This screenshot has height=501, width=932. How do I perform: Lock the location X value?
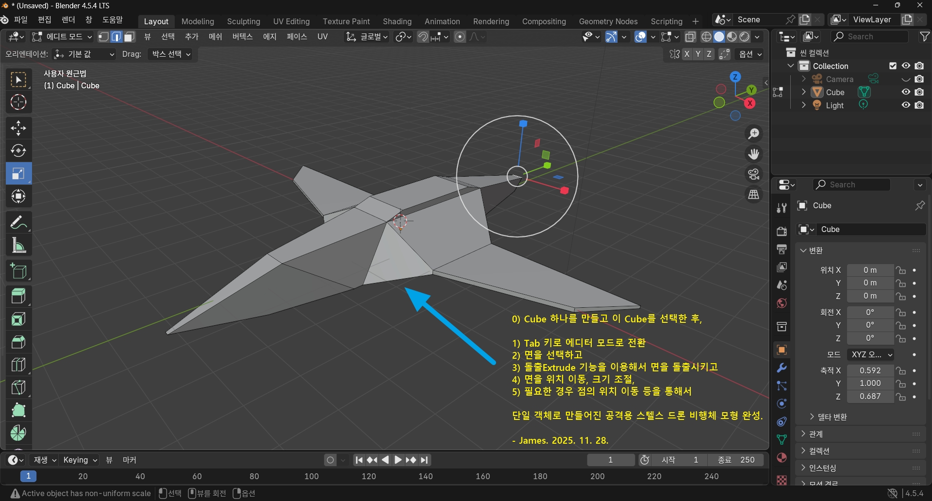901,270
